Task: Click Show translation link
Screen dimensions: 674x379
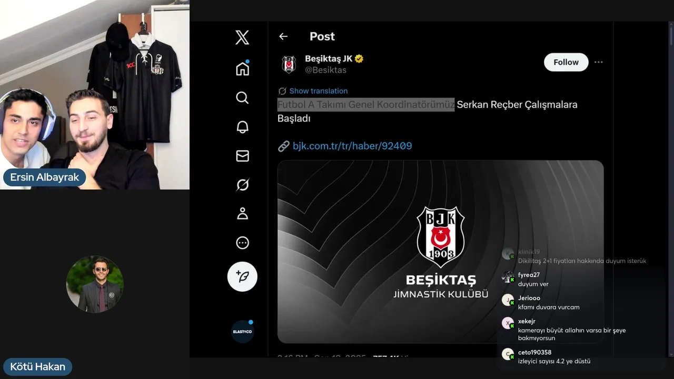Action: (x=318, y=91)
